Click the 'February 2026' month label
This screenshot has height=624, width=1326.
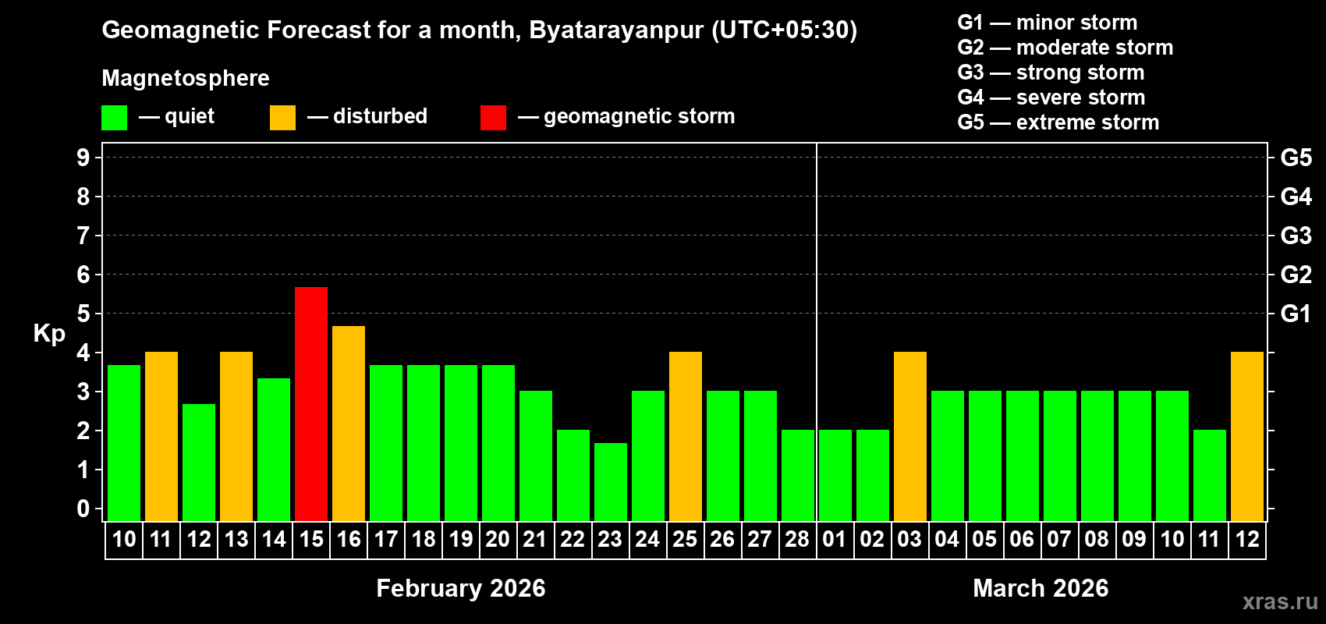coord(461,588)
